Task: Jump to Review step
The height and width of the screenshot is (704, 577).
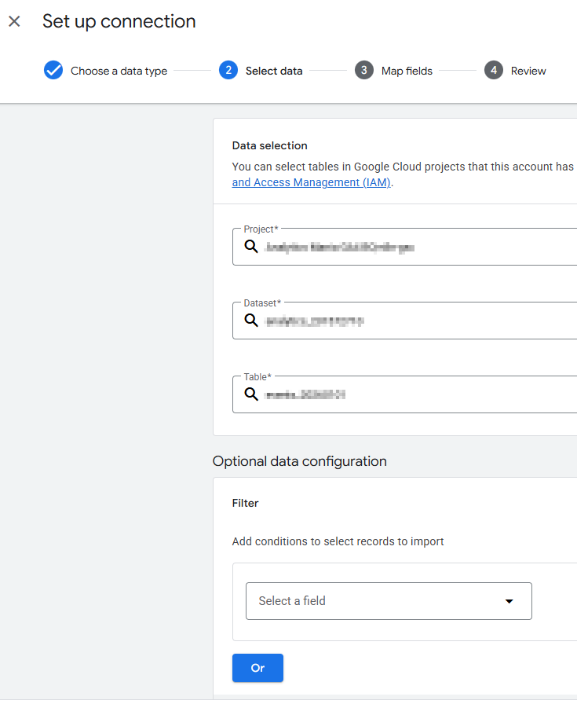Action: point(528,71)
